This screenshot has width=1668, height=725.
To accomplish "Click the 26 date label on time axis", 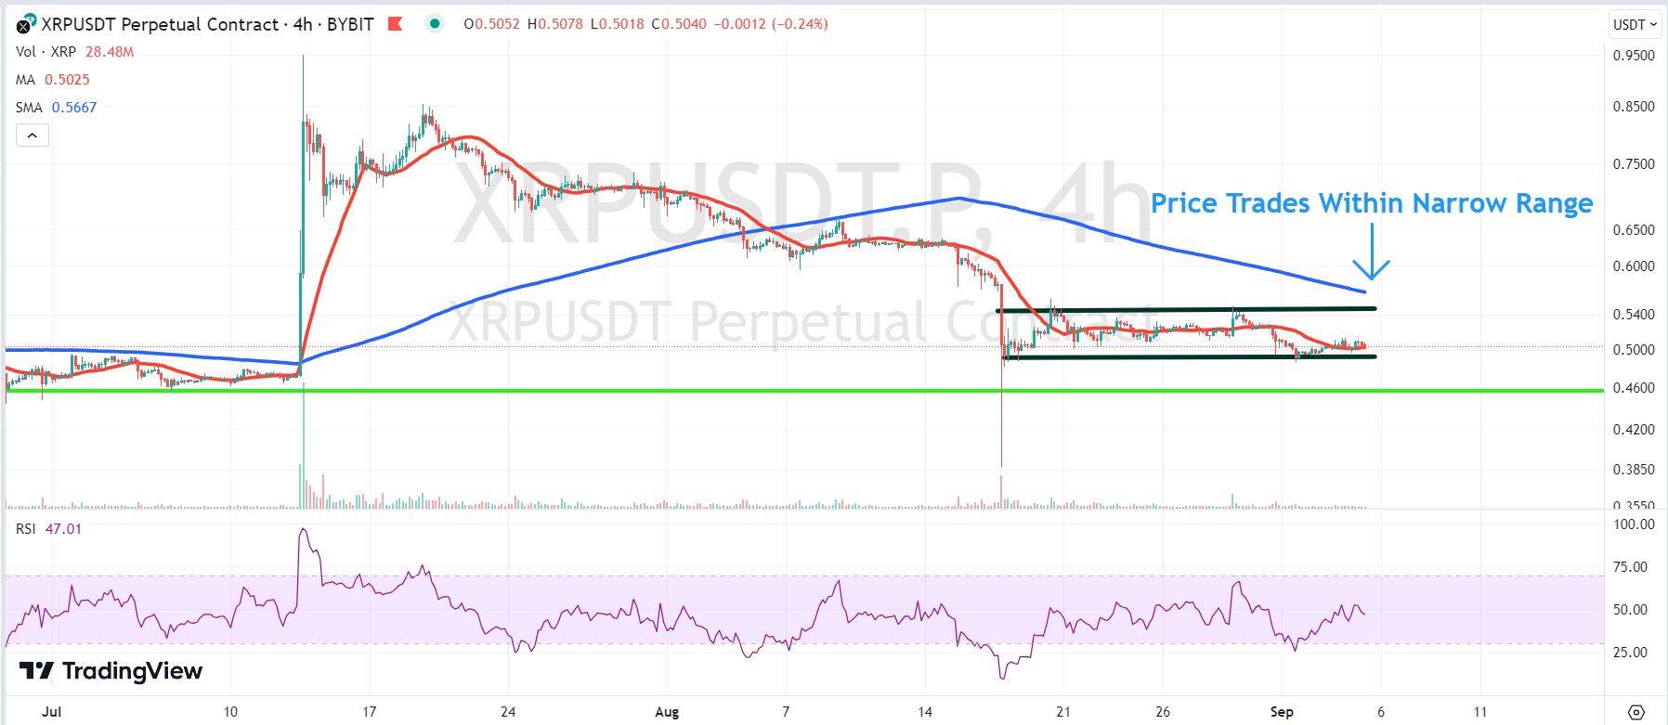I will coord(1163,712).
